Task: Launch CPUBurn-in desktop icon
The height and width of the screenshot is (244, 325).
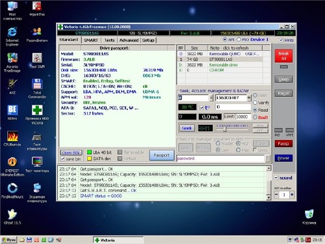Action: [12, 139]
